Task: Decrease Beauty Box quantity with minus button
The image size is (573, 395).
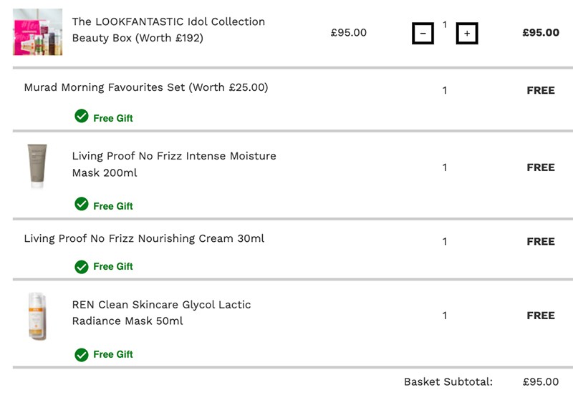Action: point(423,33)
